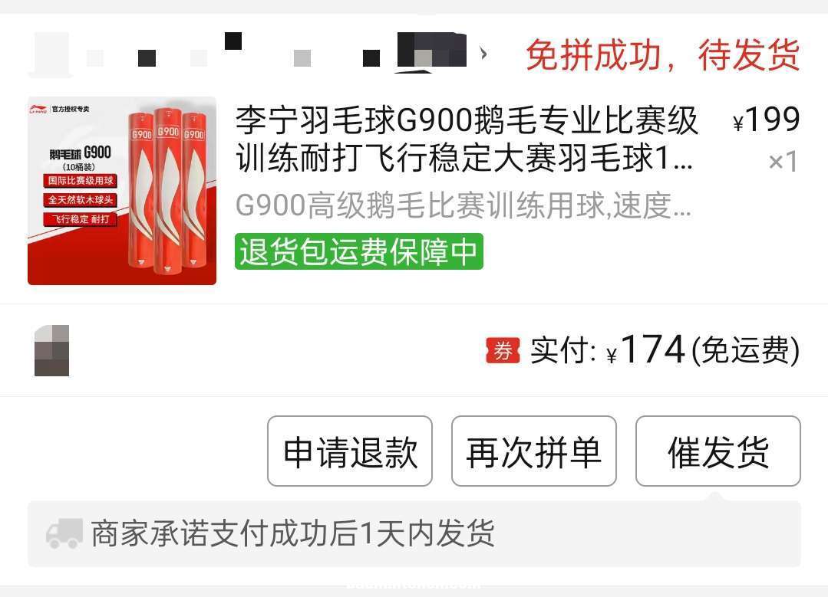Click the Li-Ning logo in product image

tap(38, 109)
